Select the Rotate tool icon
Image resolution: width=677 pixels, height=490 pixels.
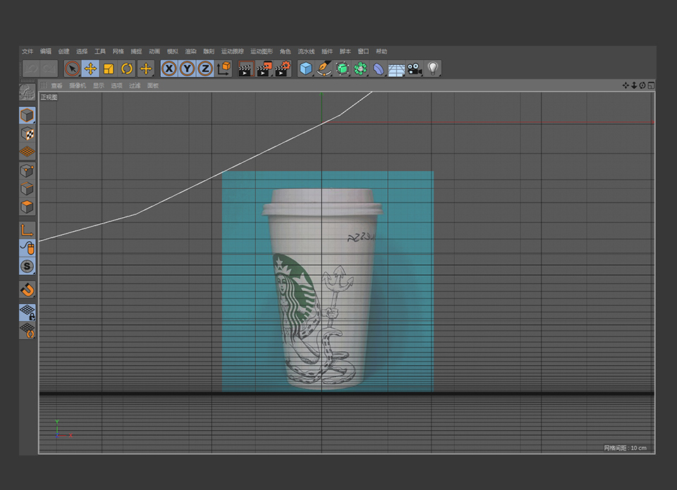[126, 68]
